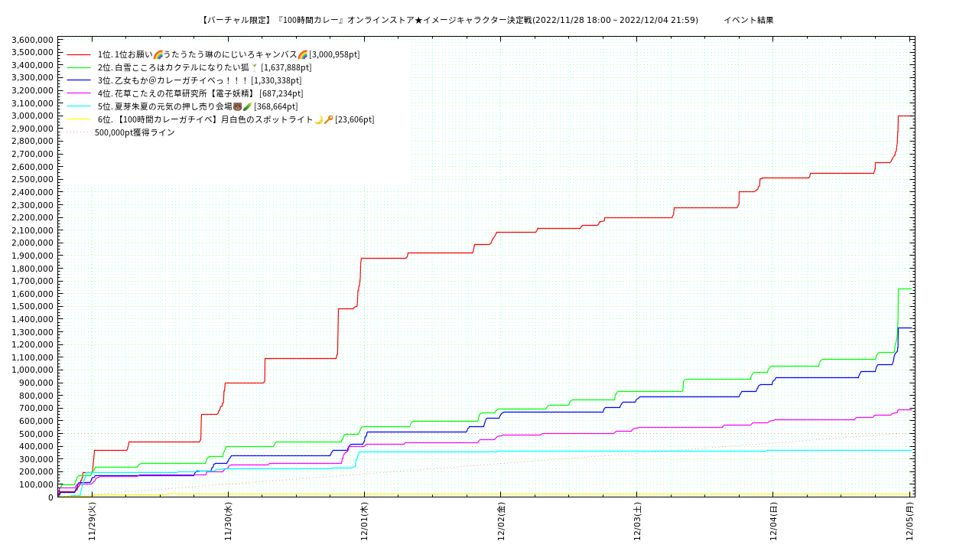This screenshot has height=551, width=979.
Task: Click the 12/03(土) x-axis date label
Action: coord(636,522)
